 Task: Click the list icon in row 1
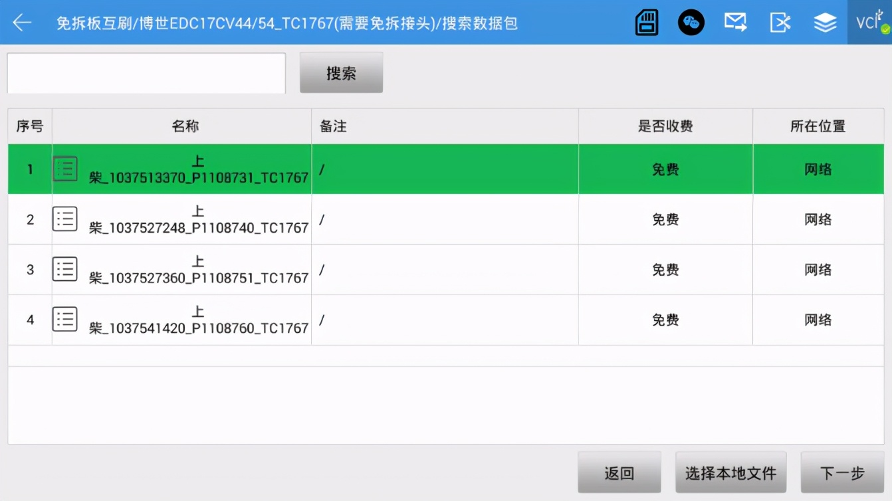click(x=65, y=169)
